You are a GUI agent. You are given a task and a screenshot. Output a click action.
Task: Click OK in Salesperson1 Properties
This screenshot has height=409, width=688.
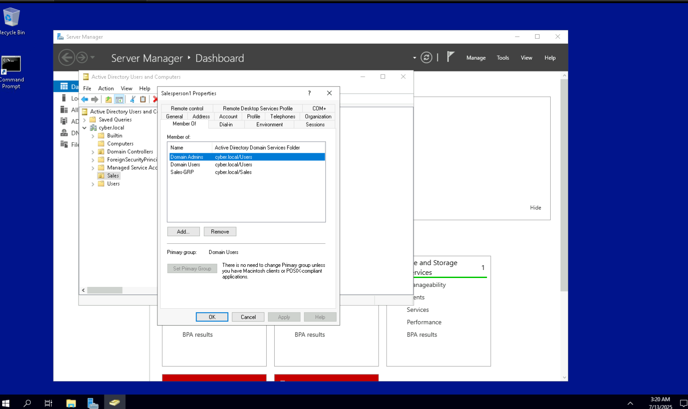pyautogui.click(x=212, y=317)
